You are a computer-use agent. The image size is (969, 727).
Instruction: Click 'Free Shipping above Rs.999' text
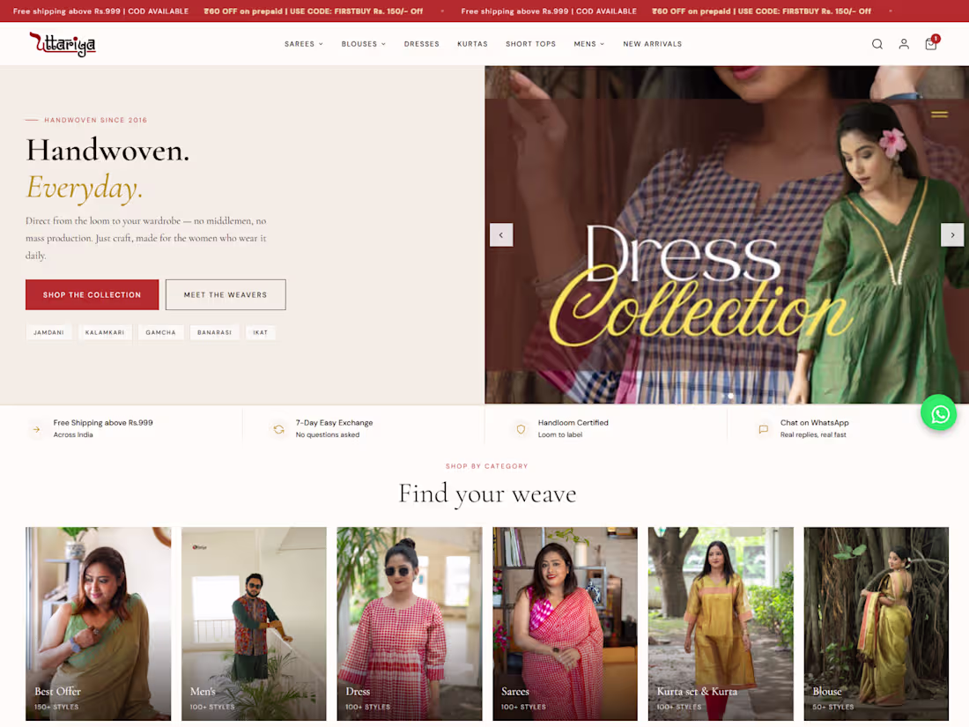click(103, 423)
